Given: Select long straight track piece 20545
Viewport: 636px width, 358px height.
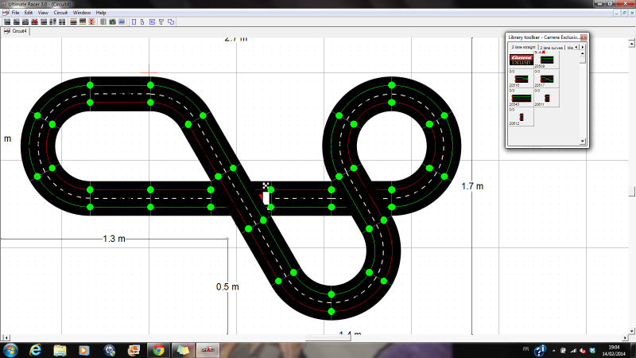Looking at the screenshot, I should click(x=520, y=97).
